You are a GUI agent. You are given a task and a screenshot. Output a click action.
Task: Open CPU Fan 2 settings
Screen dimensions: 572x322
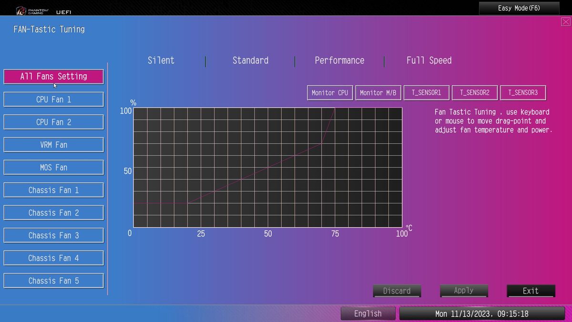(53, 122)
